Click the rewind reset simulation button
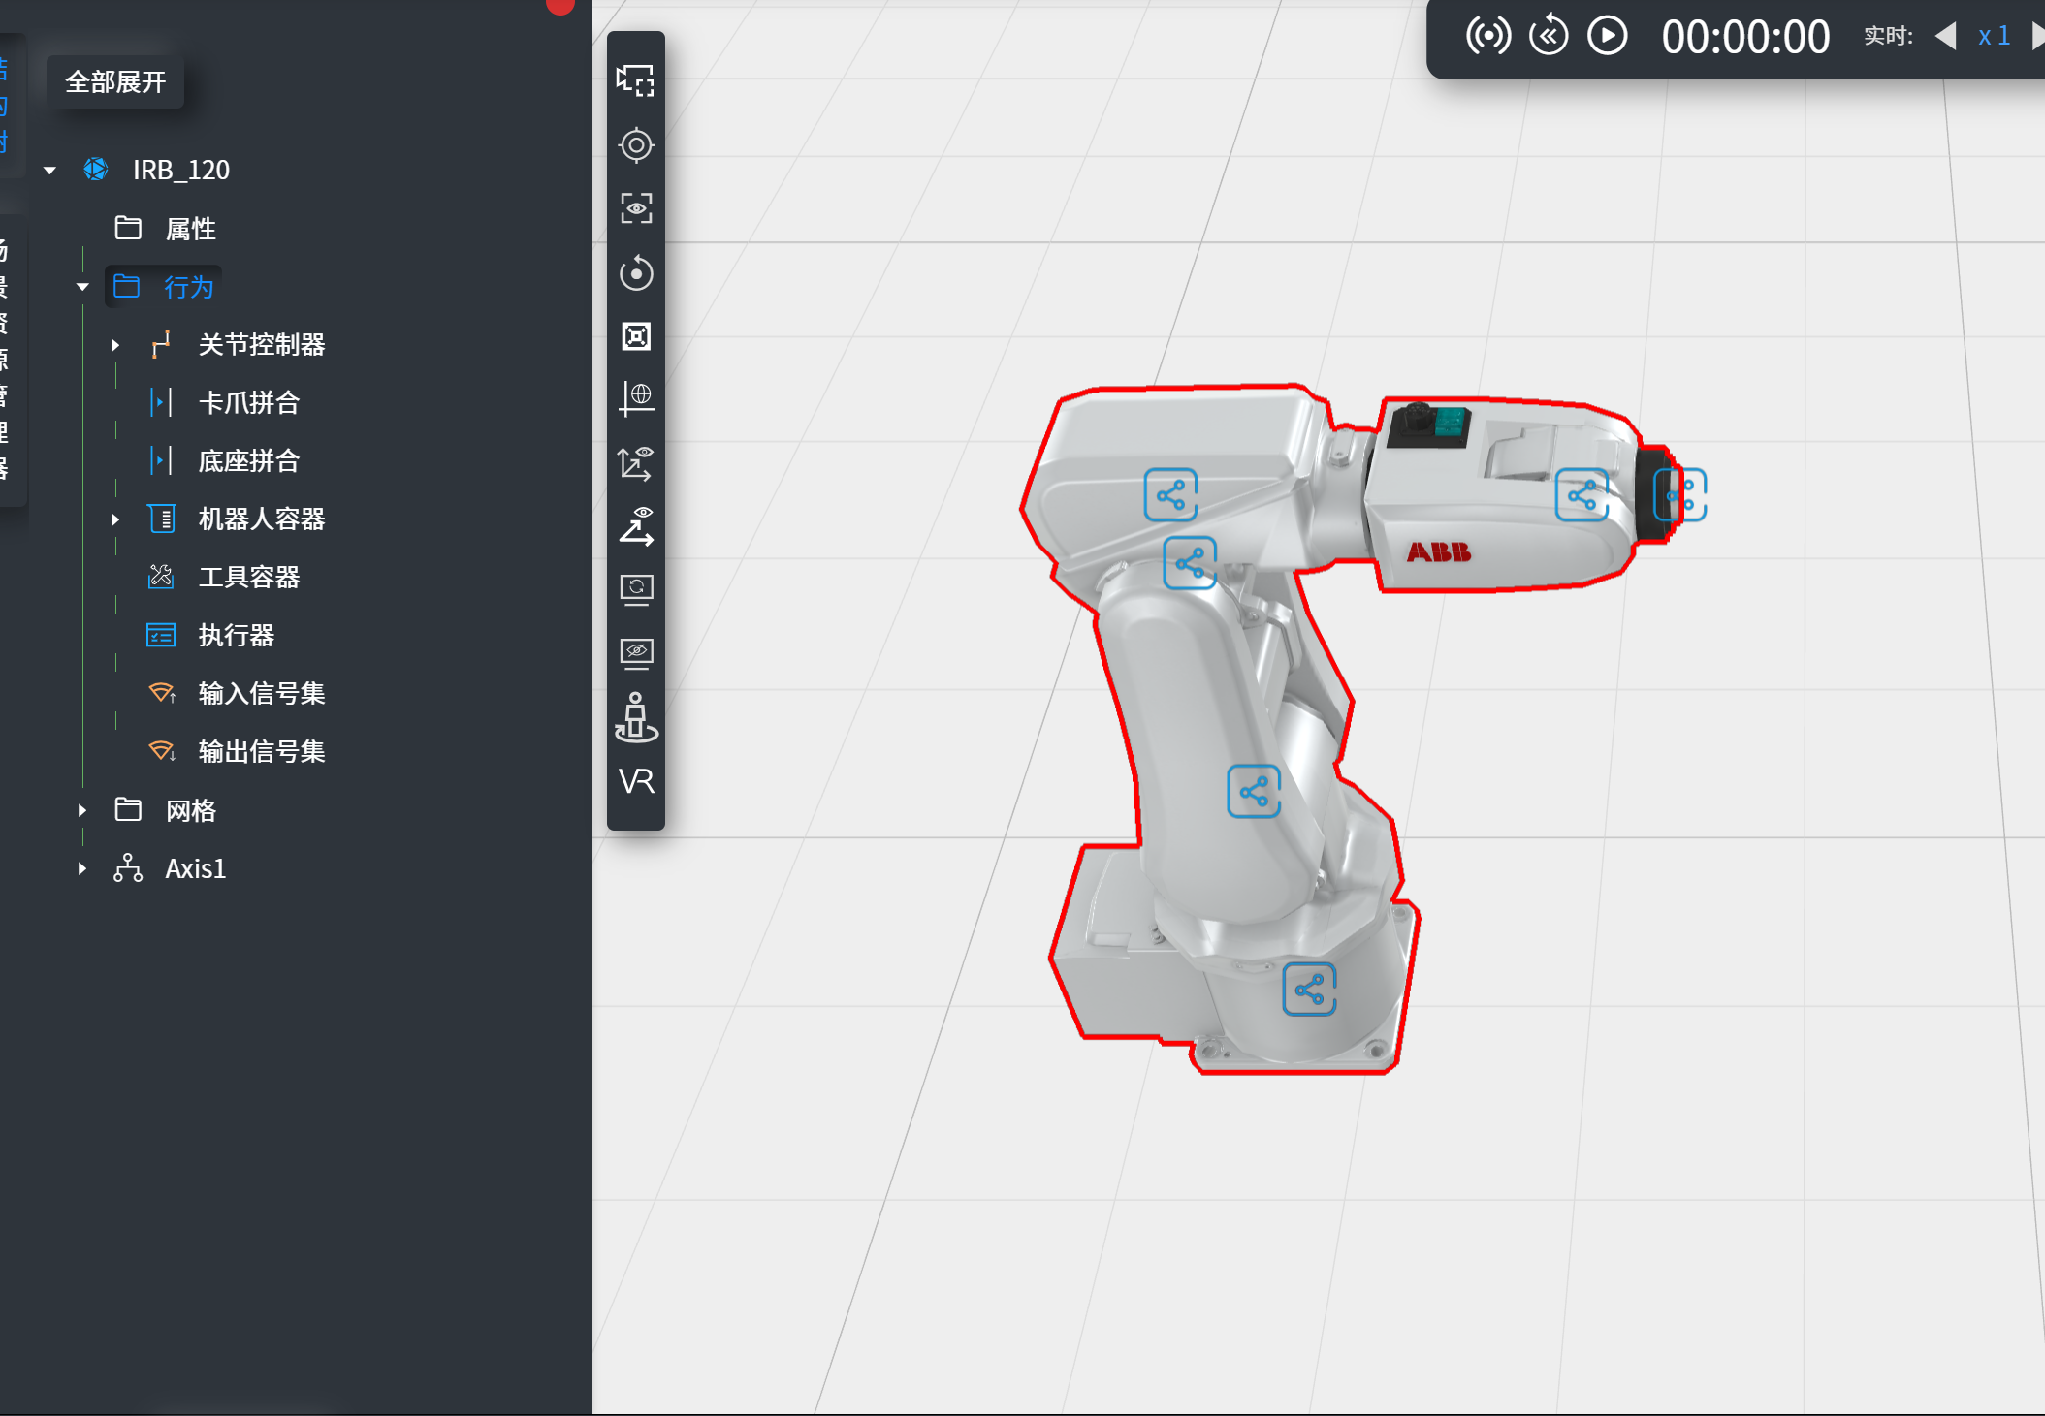The height and width of the screenshot is (1416, 2045). click(1549, 37)
